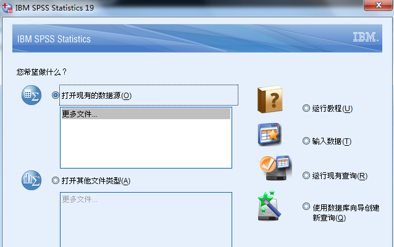Click greyed 更多文件... in other files list
Viewport: 394px width, 247px height.
point(80,199)
